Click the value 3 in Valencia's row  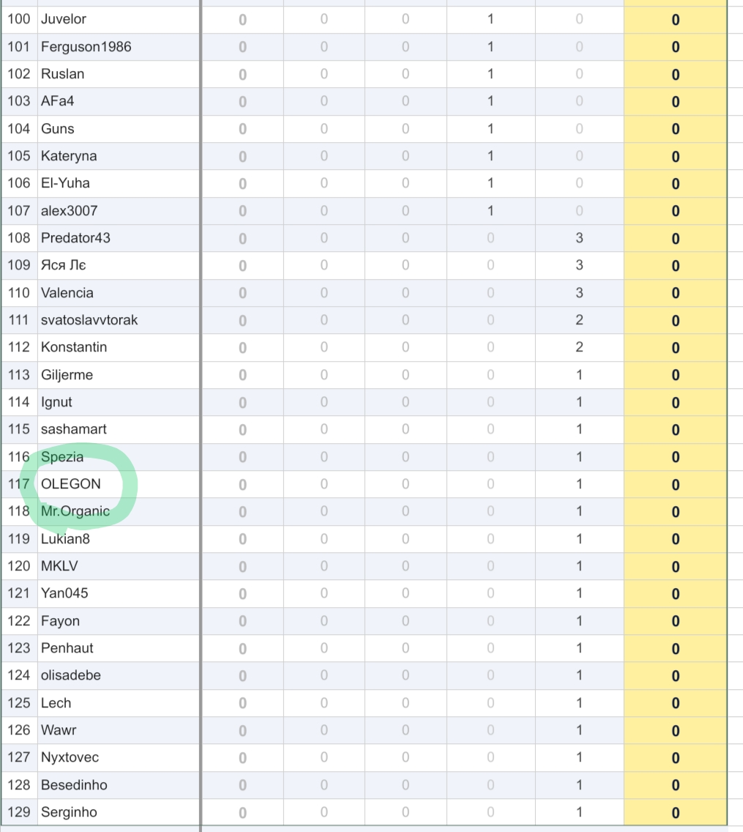click(579, 293)
